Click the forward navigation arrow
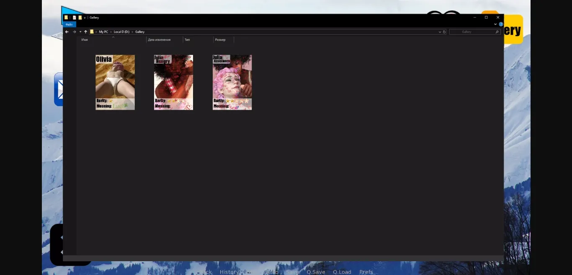The image size is (572, 275). point(74,32)
